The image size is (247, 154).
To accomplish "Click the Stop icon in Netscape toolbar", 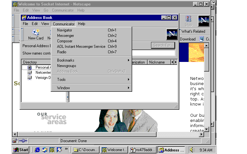I will [x=188, y=19].
